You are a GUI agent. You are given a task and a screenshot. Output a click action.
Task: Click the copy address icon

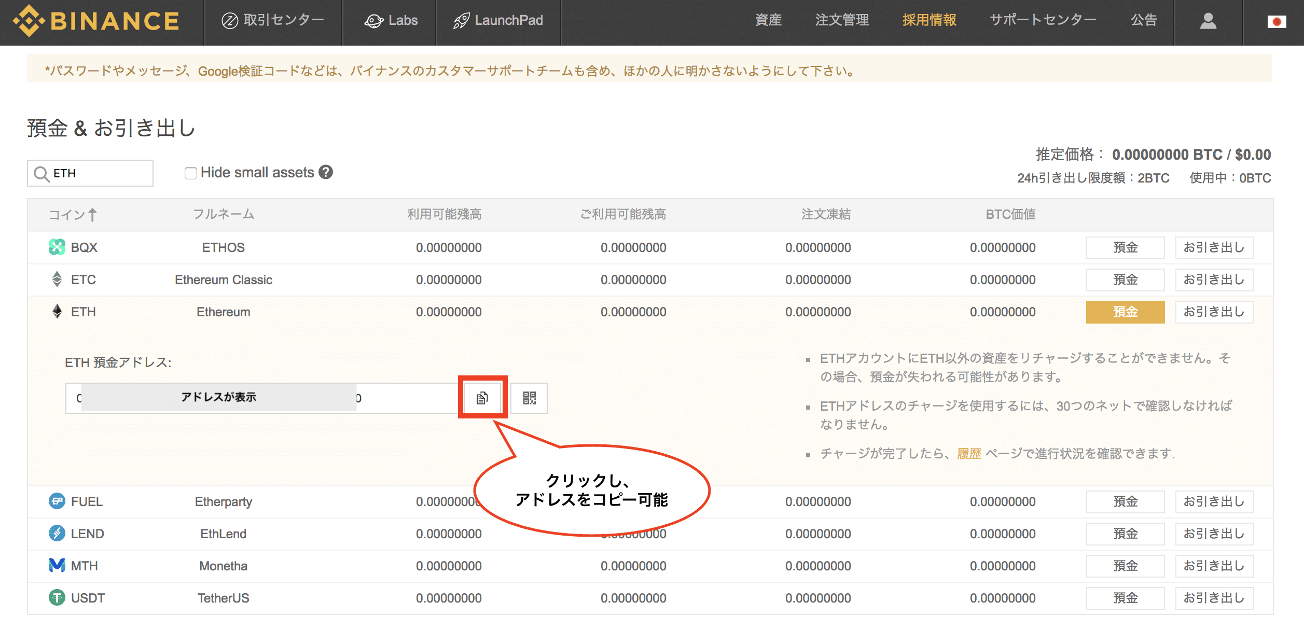[482, 398]
